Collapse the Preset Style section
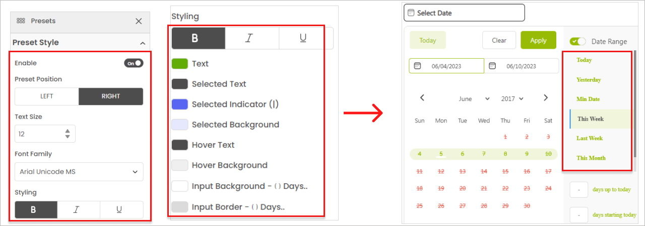The image size is (645, 226). (x=143, y=43)
